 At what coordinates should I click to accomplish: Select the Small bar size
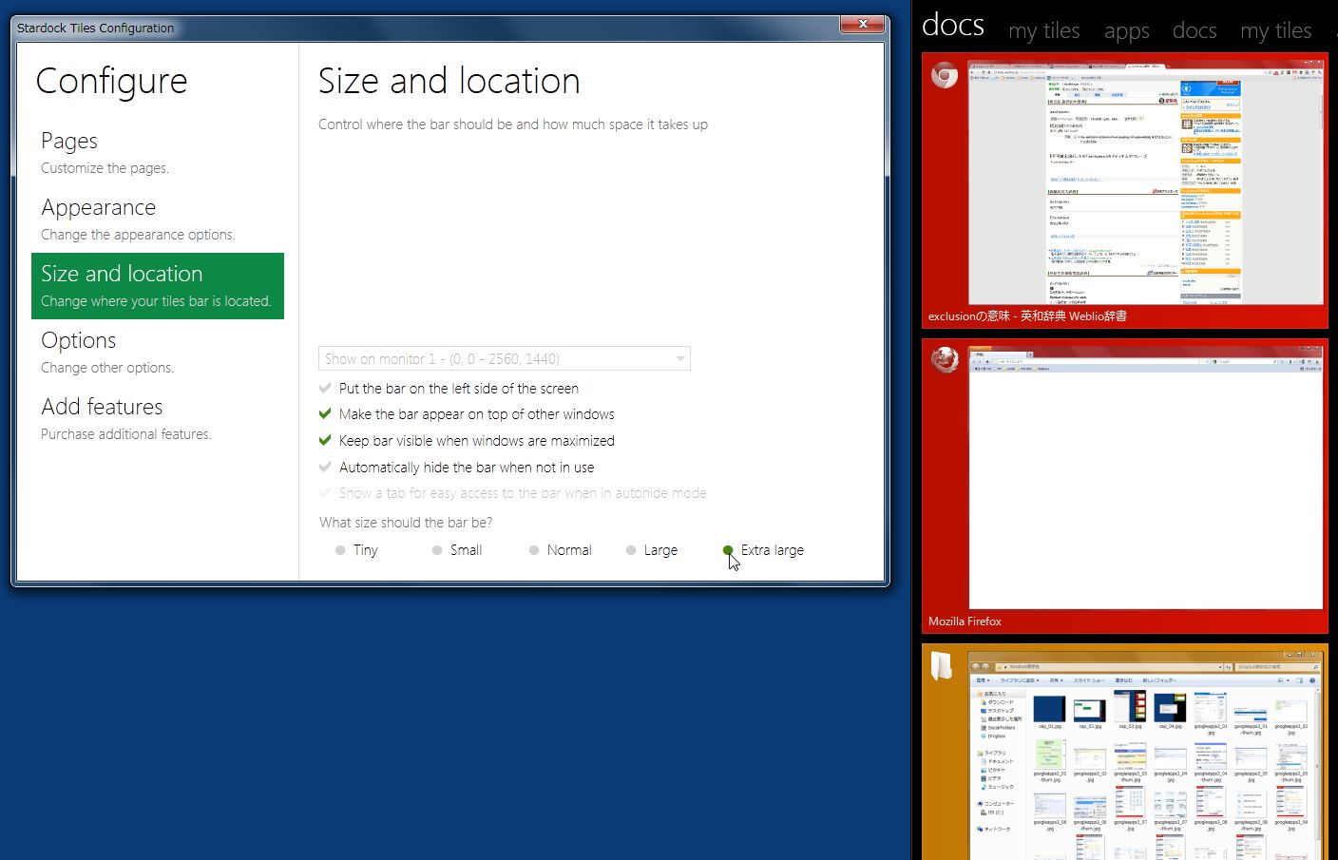click(x=437, y=550)
